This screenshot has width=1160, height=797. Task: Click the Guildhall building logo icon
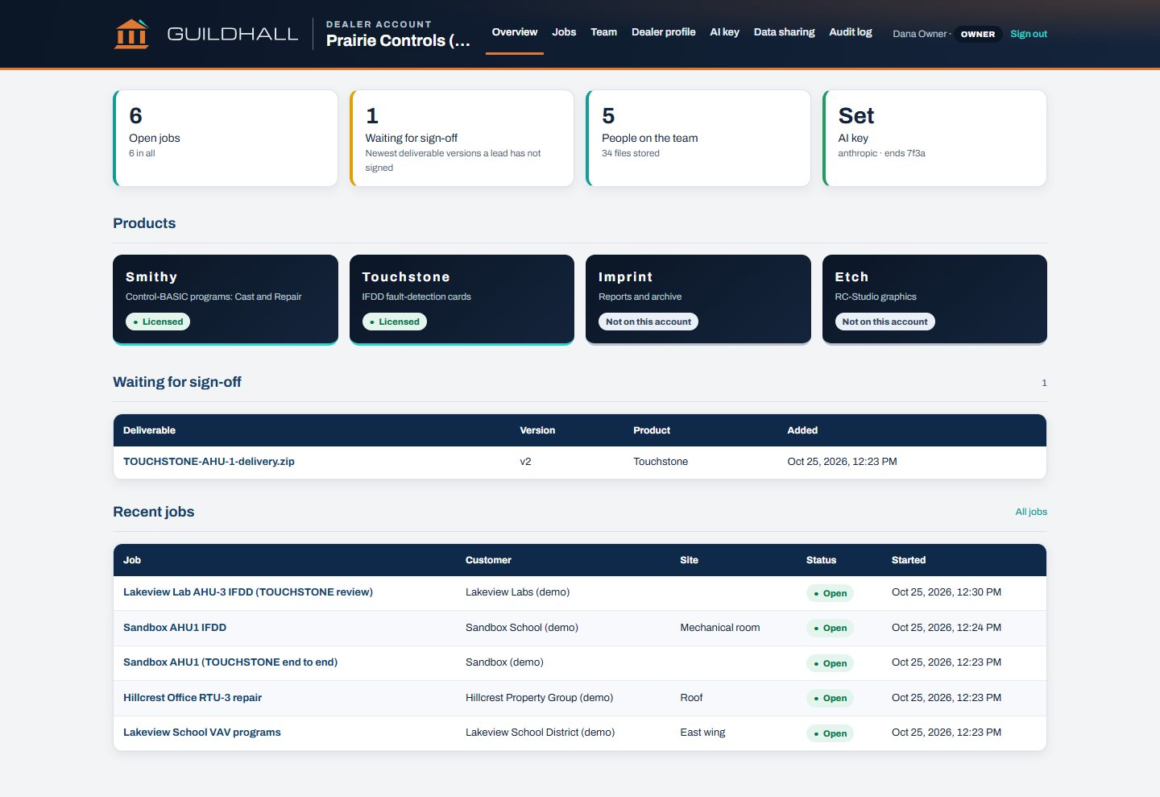pyautogui.click(x=131, y=34)
